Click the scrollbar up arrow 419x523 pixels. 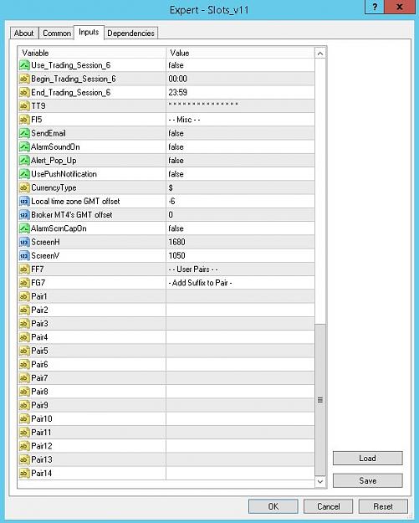(320, 54)
